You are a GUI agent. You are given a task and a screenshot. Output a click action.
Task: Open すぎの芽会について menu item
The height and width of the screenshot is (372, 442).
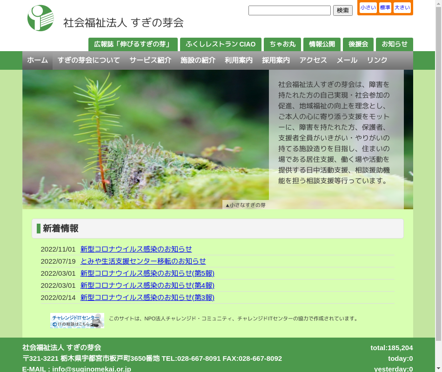pyautogui.click(x=88, y=60)
